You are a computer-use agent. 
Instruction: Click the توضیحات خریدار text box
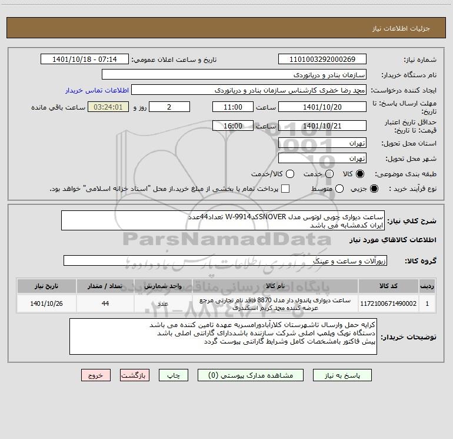pos(224,336)
